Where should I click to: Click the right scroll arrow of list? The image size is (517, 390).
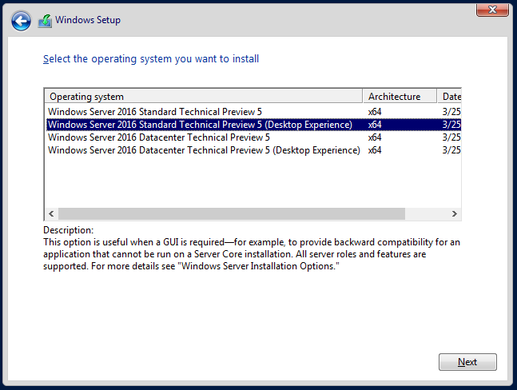455,213
